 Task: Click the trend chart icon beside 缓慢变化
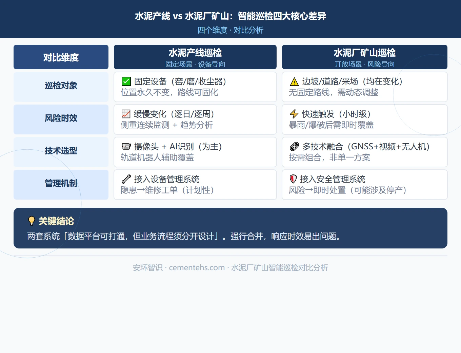[126, 114]
